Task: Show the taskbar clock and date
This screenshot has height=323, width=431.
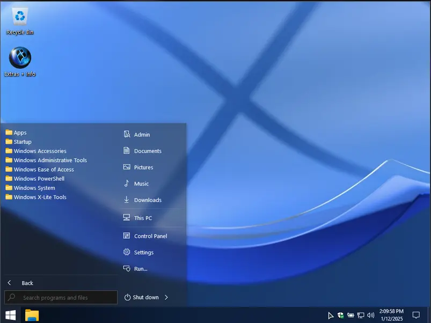Action: (x=391, y=315)
